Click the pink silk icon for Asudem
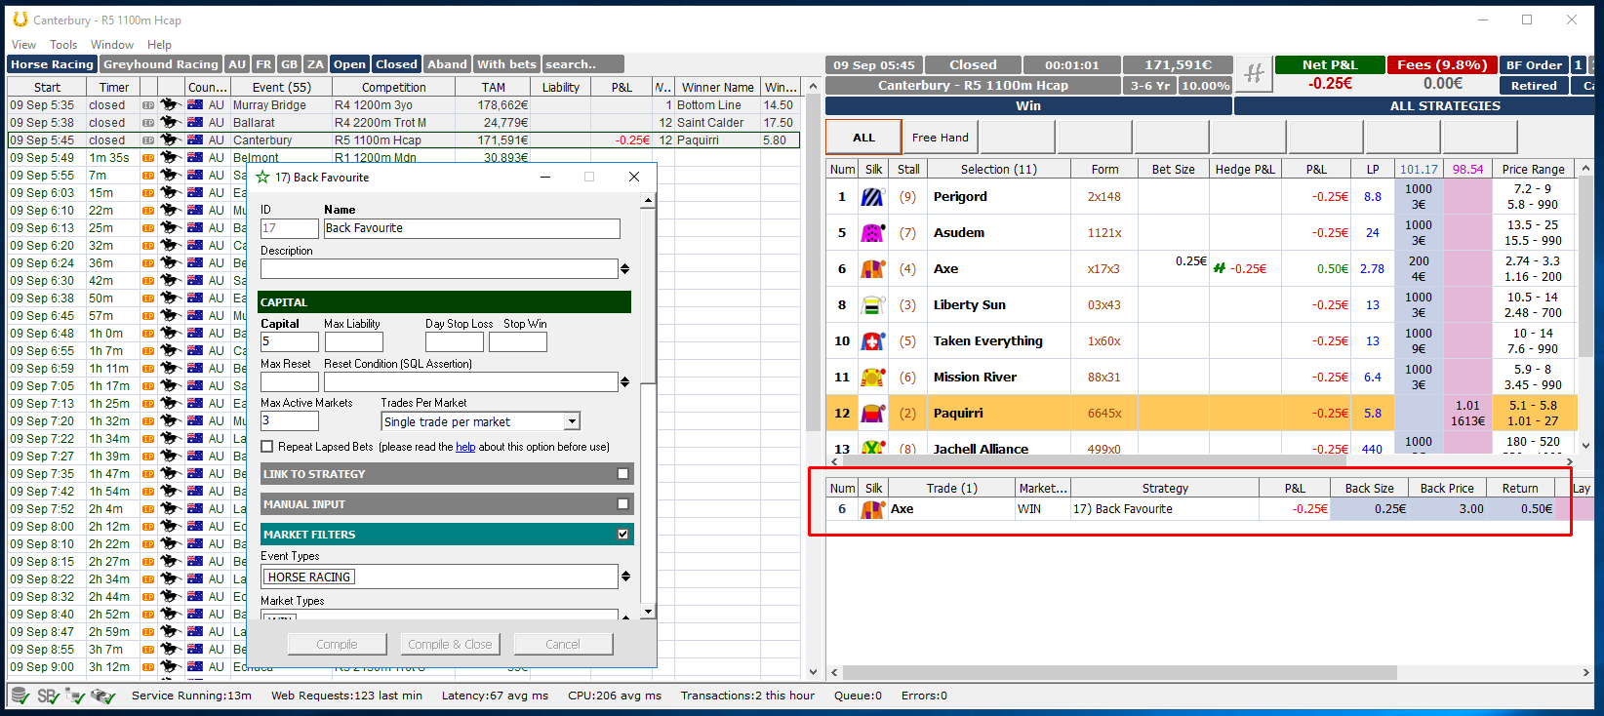The image size is (1604, 716). [872, 233]
